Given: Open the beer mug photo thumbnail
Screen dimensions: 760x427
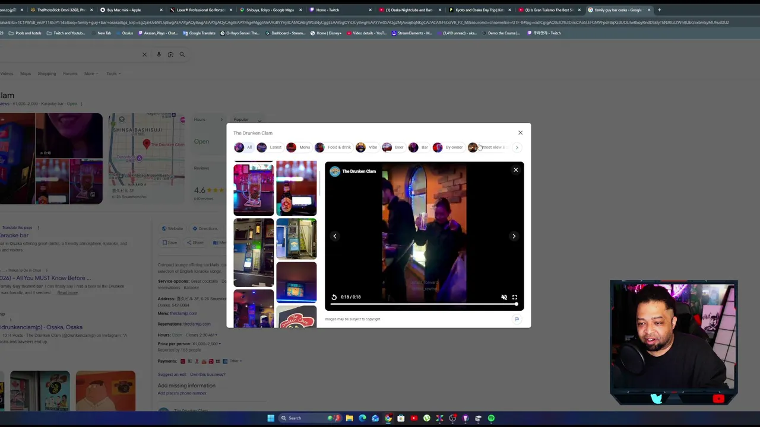Looking at the screenshot, I should [254, 190].
